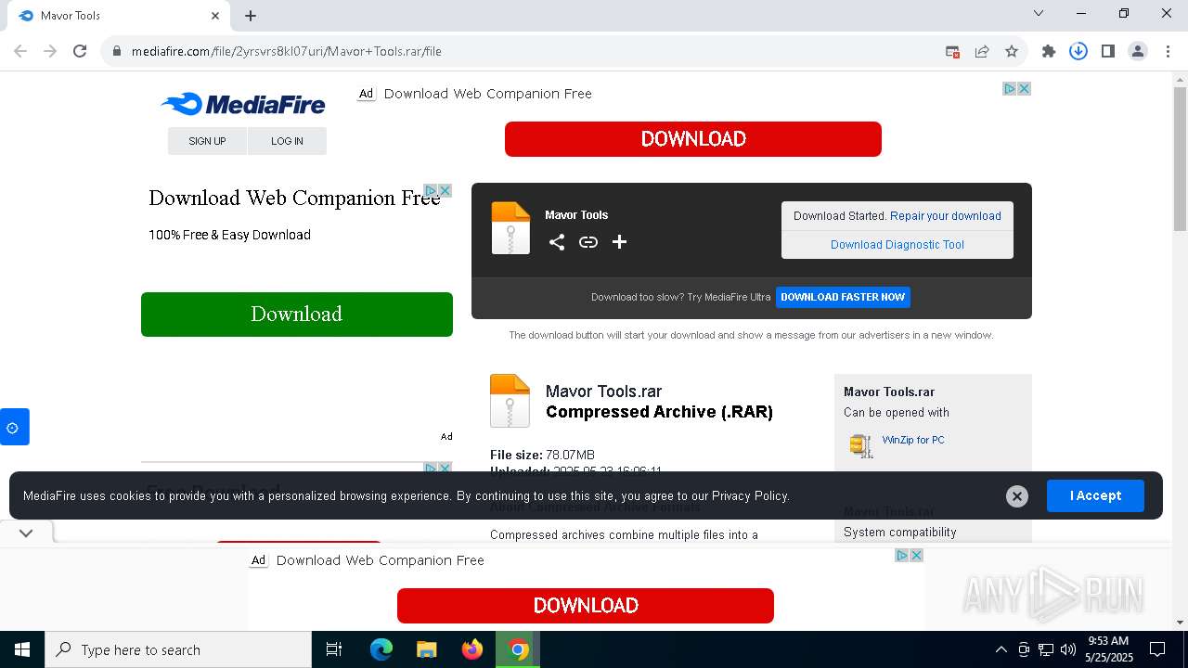Open a new browser tab
1188x668 pixels.
pyautogui.click(x=251, y=15)
